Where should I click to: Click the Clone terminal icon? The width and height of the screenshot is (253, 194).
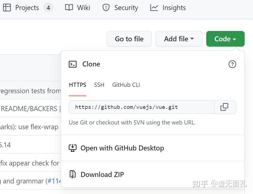(72, 64)
